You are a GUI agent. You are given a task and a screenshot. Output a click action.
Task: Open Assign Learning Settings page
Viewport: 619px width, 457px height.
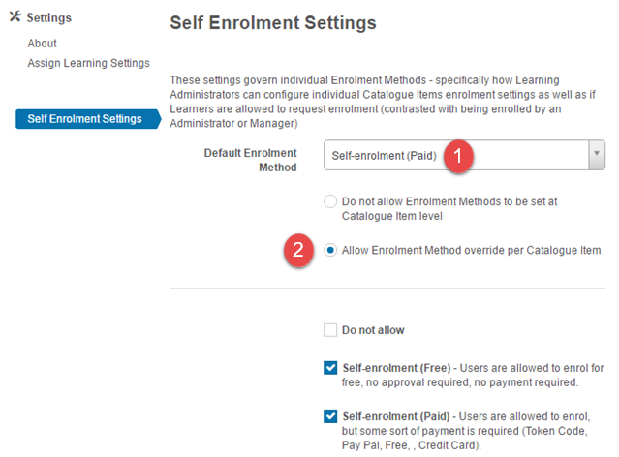[x=88, y=63]
